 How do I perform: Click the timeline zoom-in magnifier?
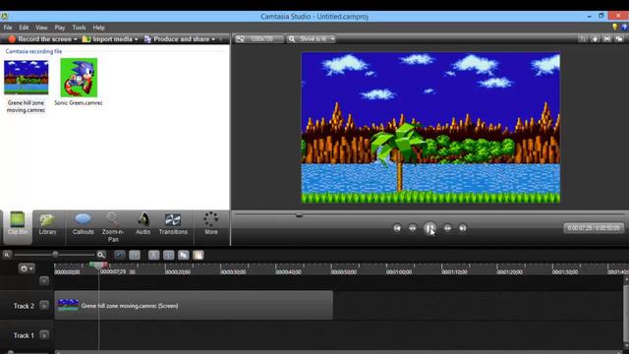(101, 255)
